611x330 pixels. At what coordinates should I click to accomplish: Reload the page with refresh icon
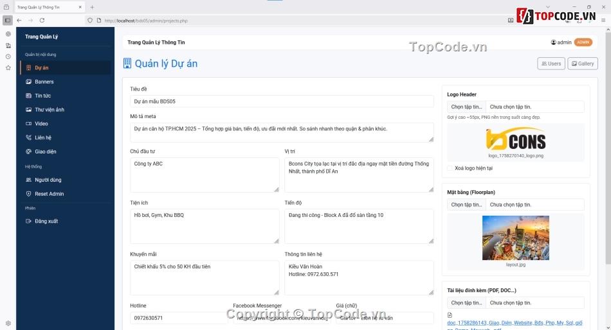(42, 21)
